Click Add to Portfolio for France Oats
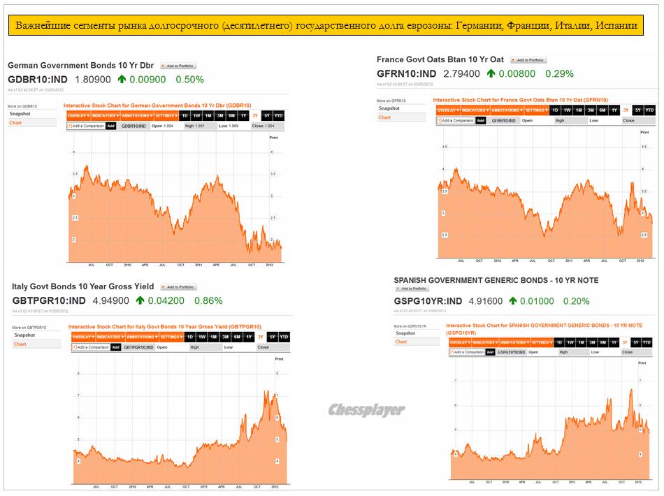Screen dimensions: 664x496 click(x=528, y=60)
